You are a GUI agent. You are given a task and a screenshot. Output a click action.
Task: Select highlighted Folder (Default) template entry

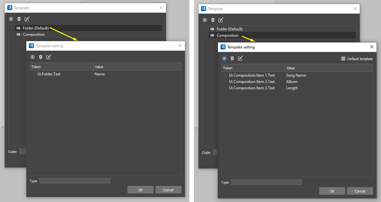(x=36, y=28)
